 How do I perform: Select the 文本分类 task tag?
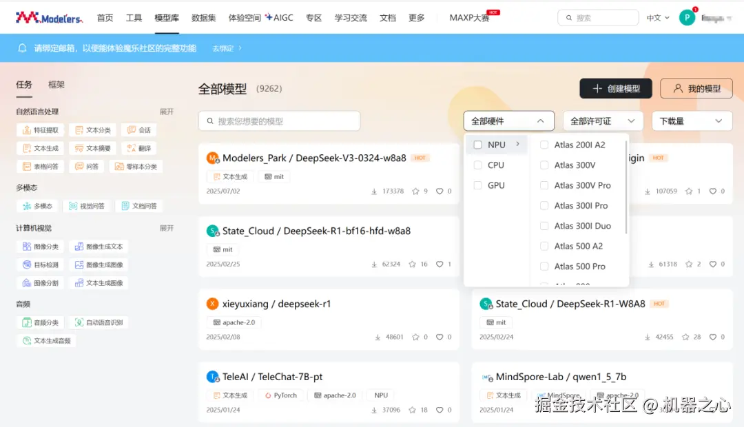coord(92,130)
